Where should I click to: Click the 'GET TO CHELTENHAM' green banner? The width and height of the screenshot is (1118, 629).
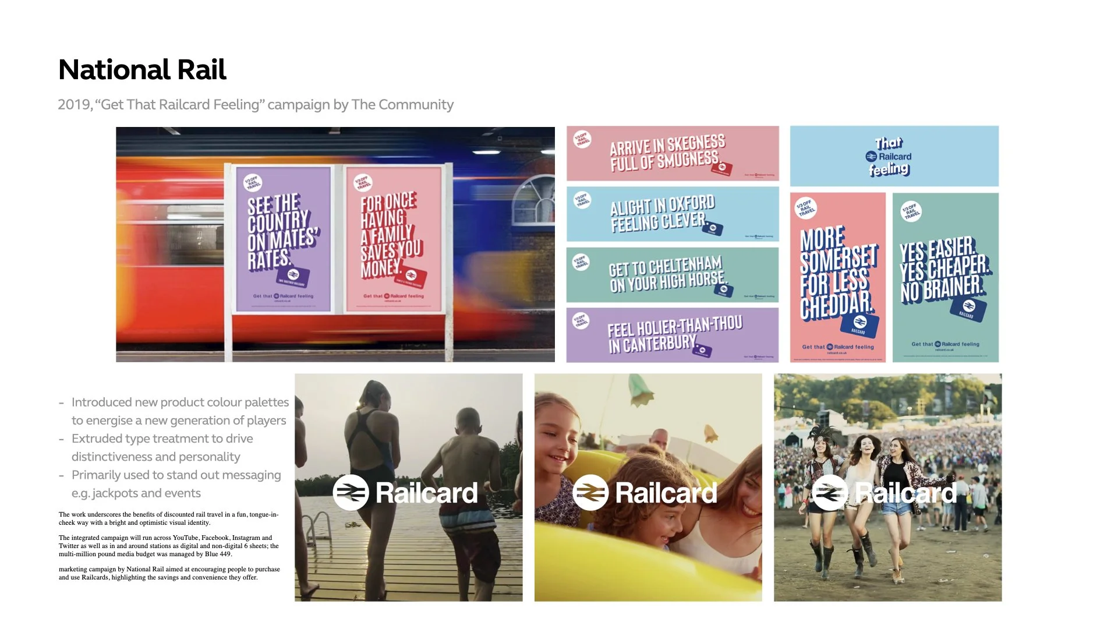coord(672,274)
